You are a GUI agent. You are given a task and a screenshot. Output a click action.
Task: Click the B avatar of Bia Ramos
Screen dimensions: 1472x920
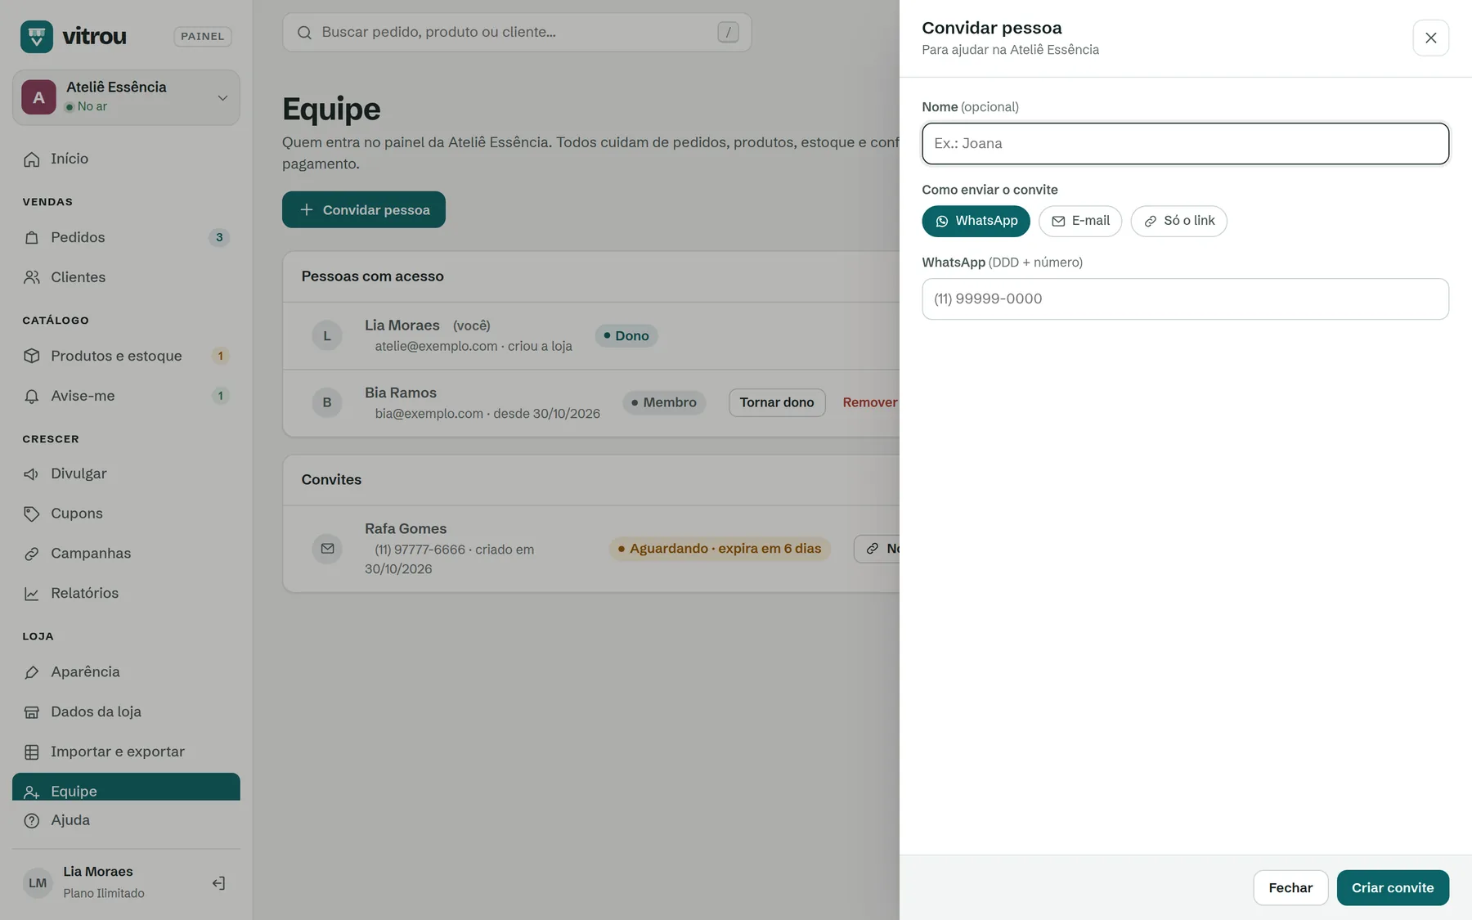pyautogui.click(x=327, y=402)
